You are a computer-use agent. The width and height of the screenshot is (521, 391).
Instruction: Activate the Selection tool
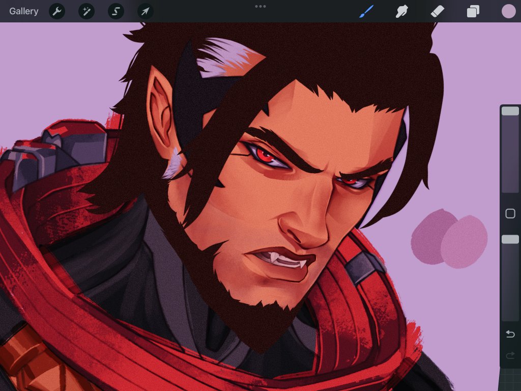click(116, 12)
